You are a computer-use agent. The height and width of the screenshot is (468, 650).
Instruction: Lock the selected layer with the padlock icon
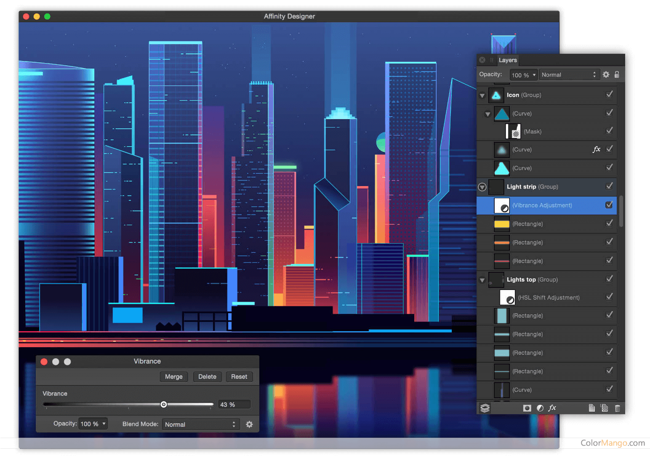point(617,74)
